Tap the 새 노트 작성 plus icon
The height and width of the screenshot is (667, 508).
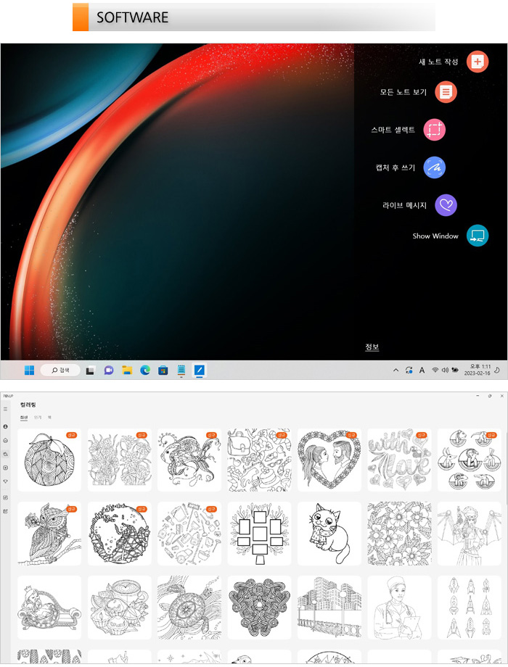tap(477, 62)
